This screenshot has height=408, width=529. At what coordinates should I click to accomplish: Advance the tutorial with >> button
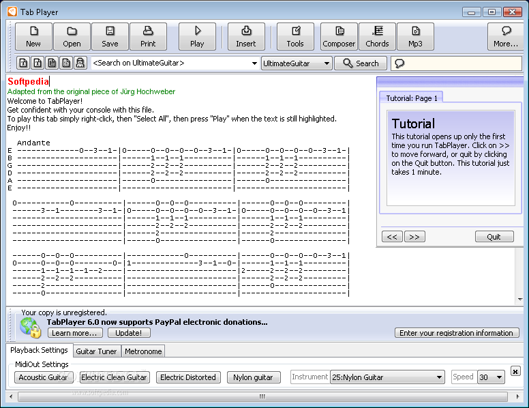[414, 237]
